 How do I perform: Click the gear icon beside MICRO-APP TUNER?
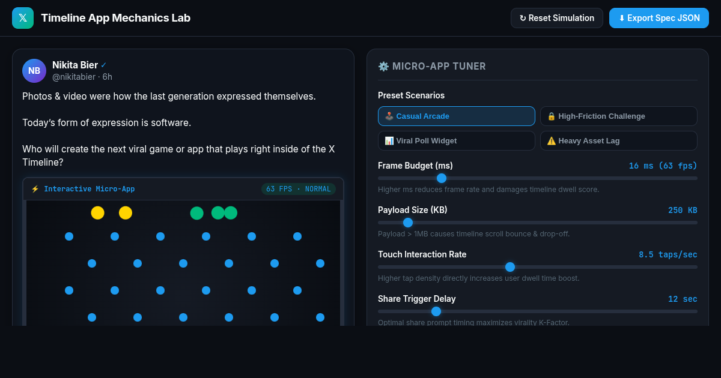tap(383, 67)
